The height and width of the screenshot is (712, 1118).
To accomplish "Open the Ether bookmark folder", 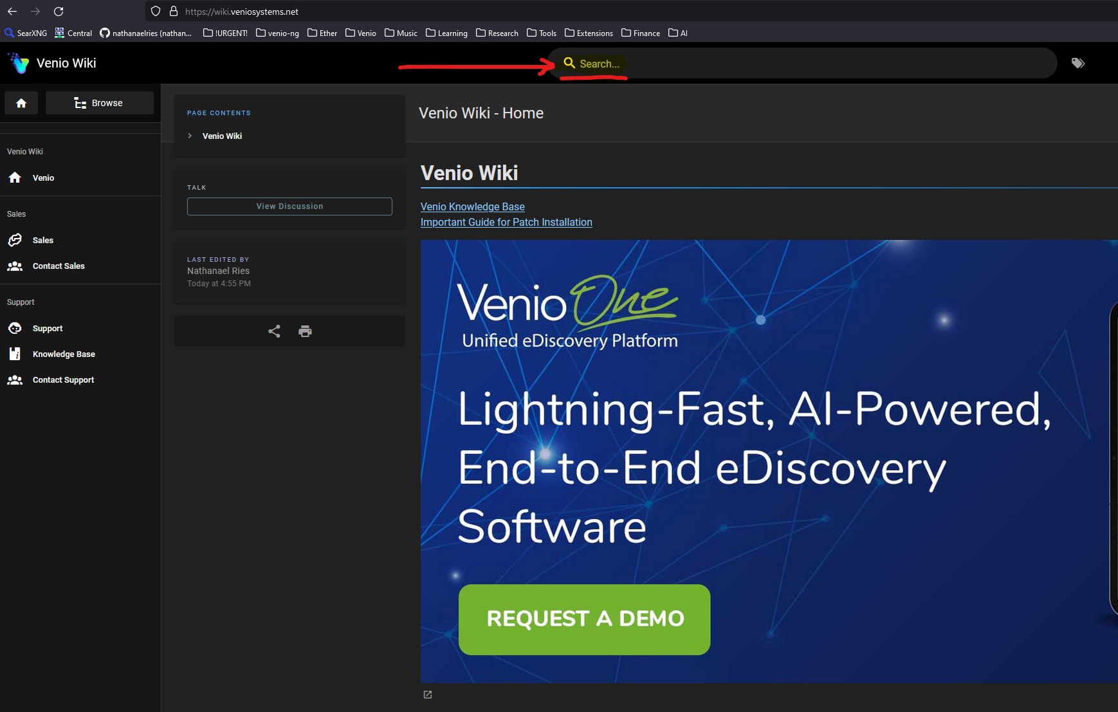I will point(322,33).
